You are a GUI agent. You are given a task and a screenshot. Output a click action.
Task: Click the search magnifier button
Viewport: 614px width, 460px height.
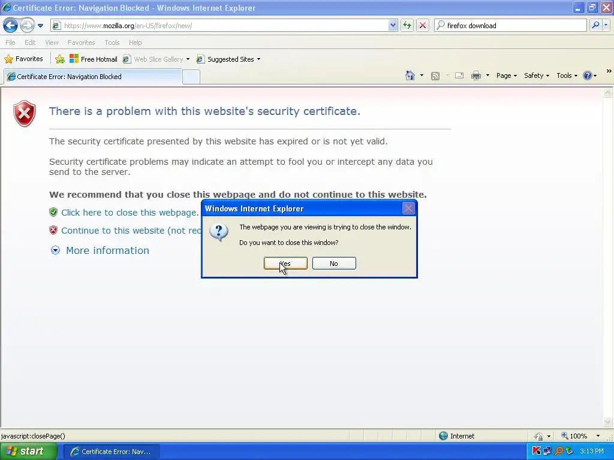point(595,25)
